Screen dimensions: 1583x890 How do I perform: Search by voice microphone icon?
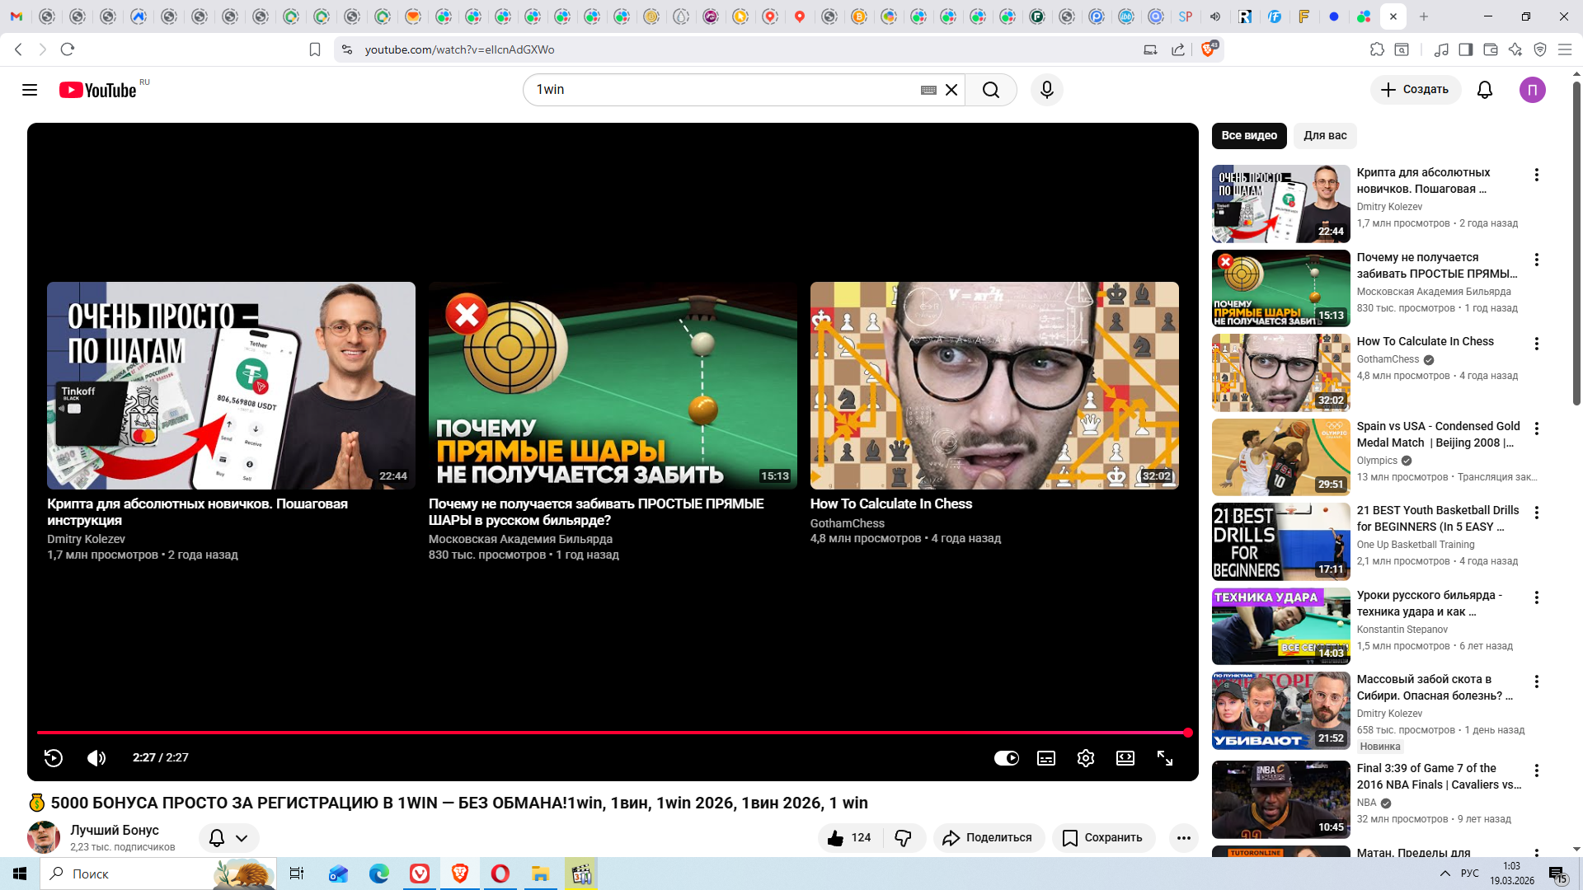click(x=1047, y=90)
